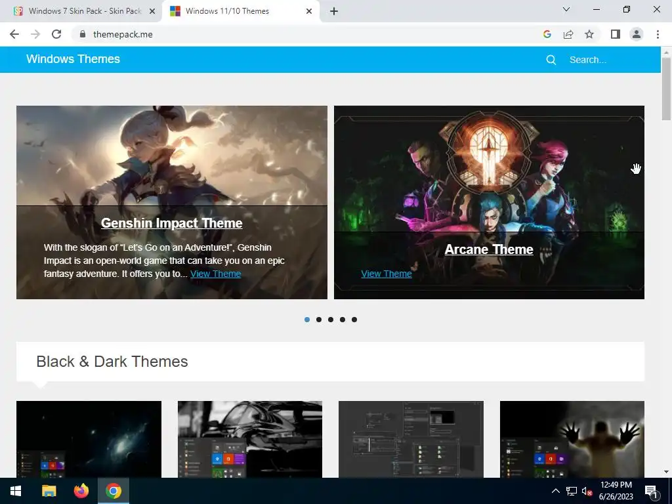Select the second carousel dot
This screenshot has height=504, width=672.
click(319, 320)
